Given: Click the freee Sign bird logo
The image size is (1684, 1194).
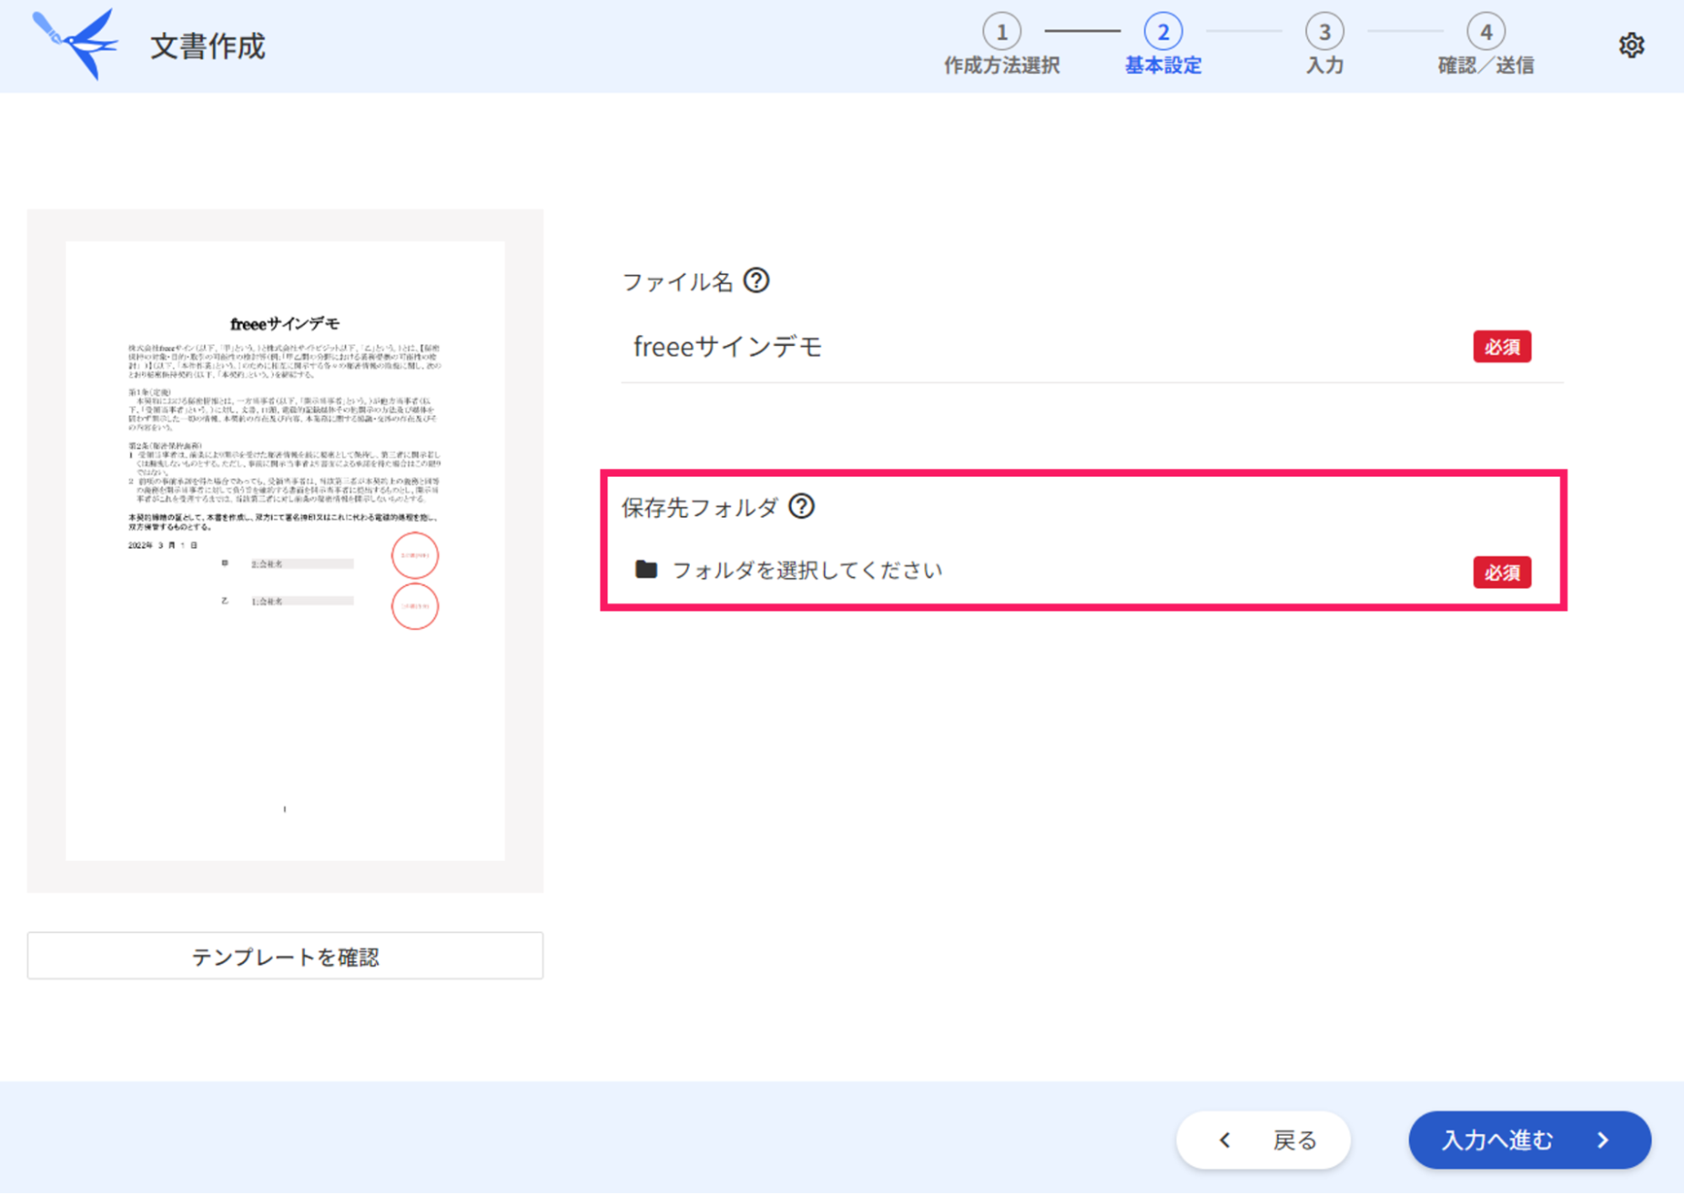Looking at the screenshot, I should click(76, 45).
